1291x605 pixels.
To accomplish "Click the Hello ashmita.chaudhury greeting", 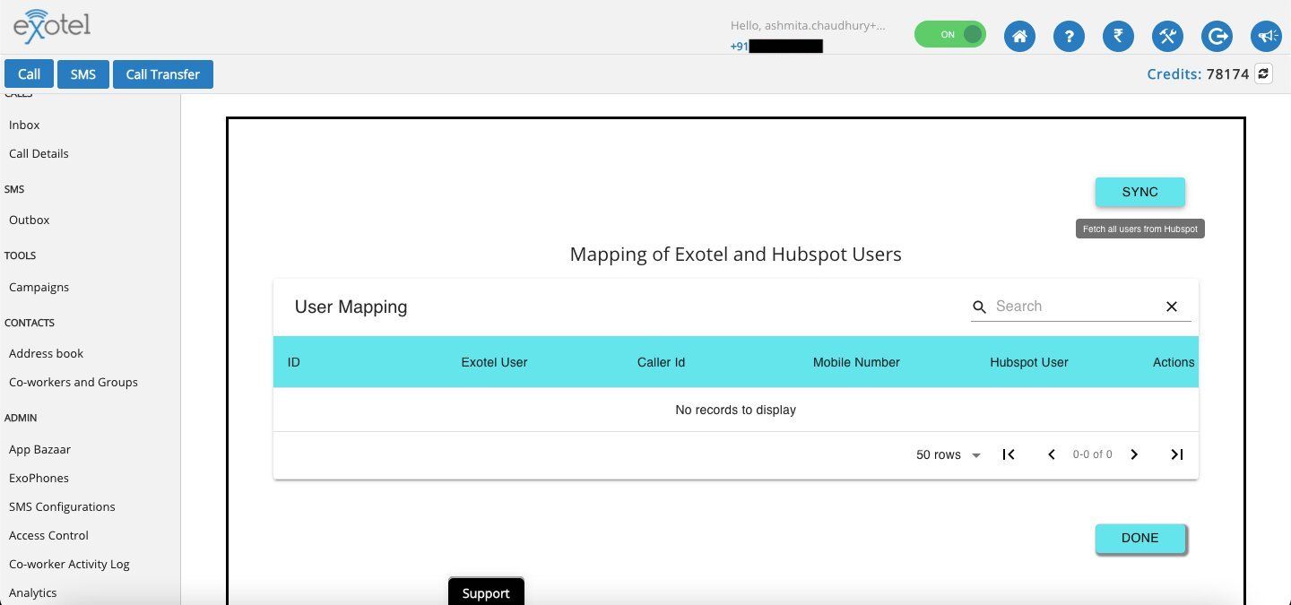I will coord(808,26).
